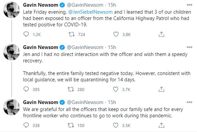Open the @JenSiebelNewsom mention link
This screenshot has width=197, height=132.
90,12
